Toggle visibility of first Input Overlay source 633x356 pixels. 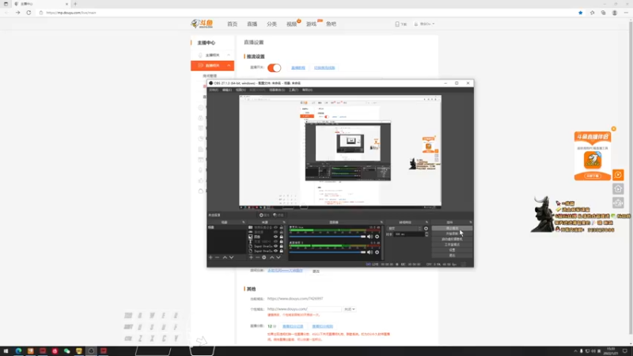275,246
